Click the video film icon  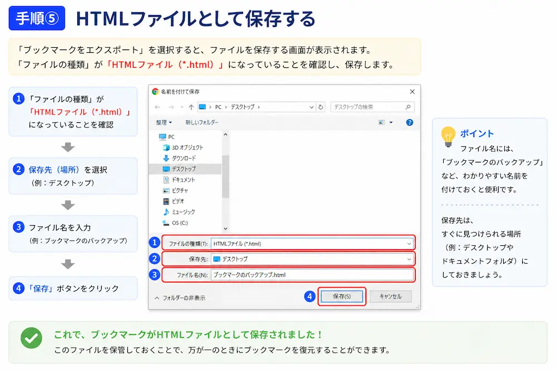(x=166, y=201)
